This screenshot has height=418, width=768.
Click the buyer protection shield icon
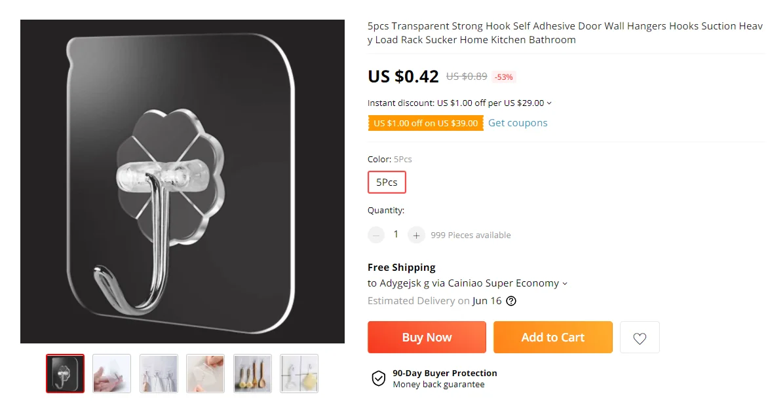(379, 378)
